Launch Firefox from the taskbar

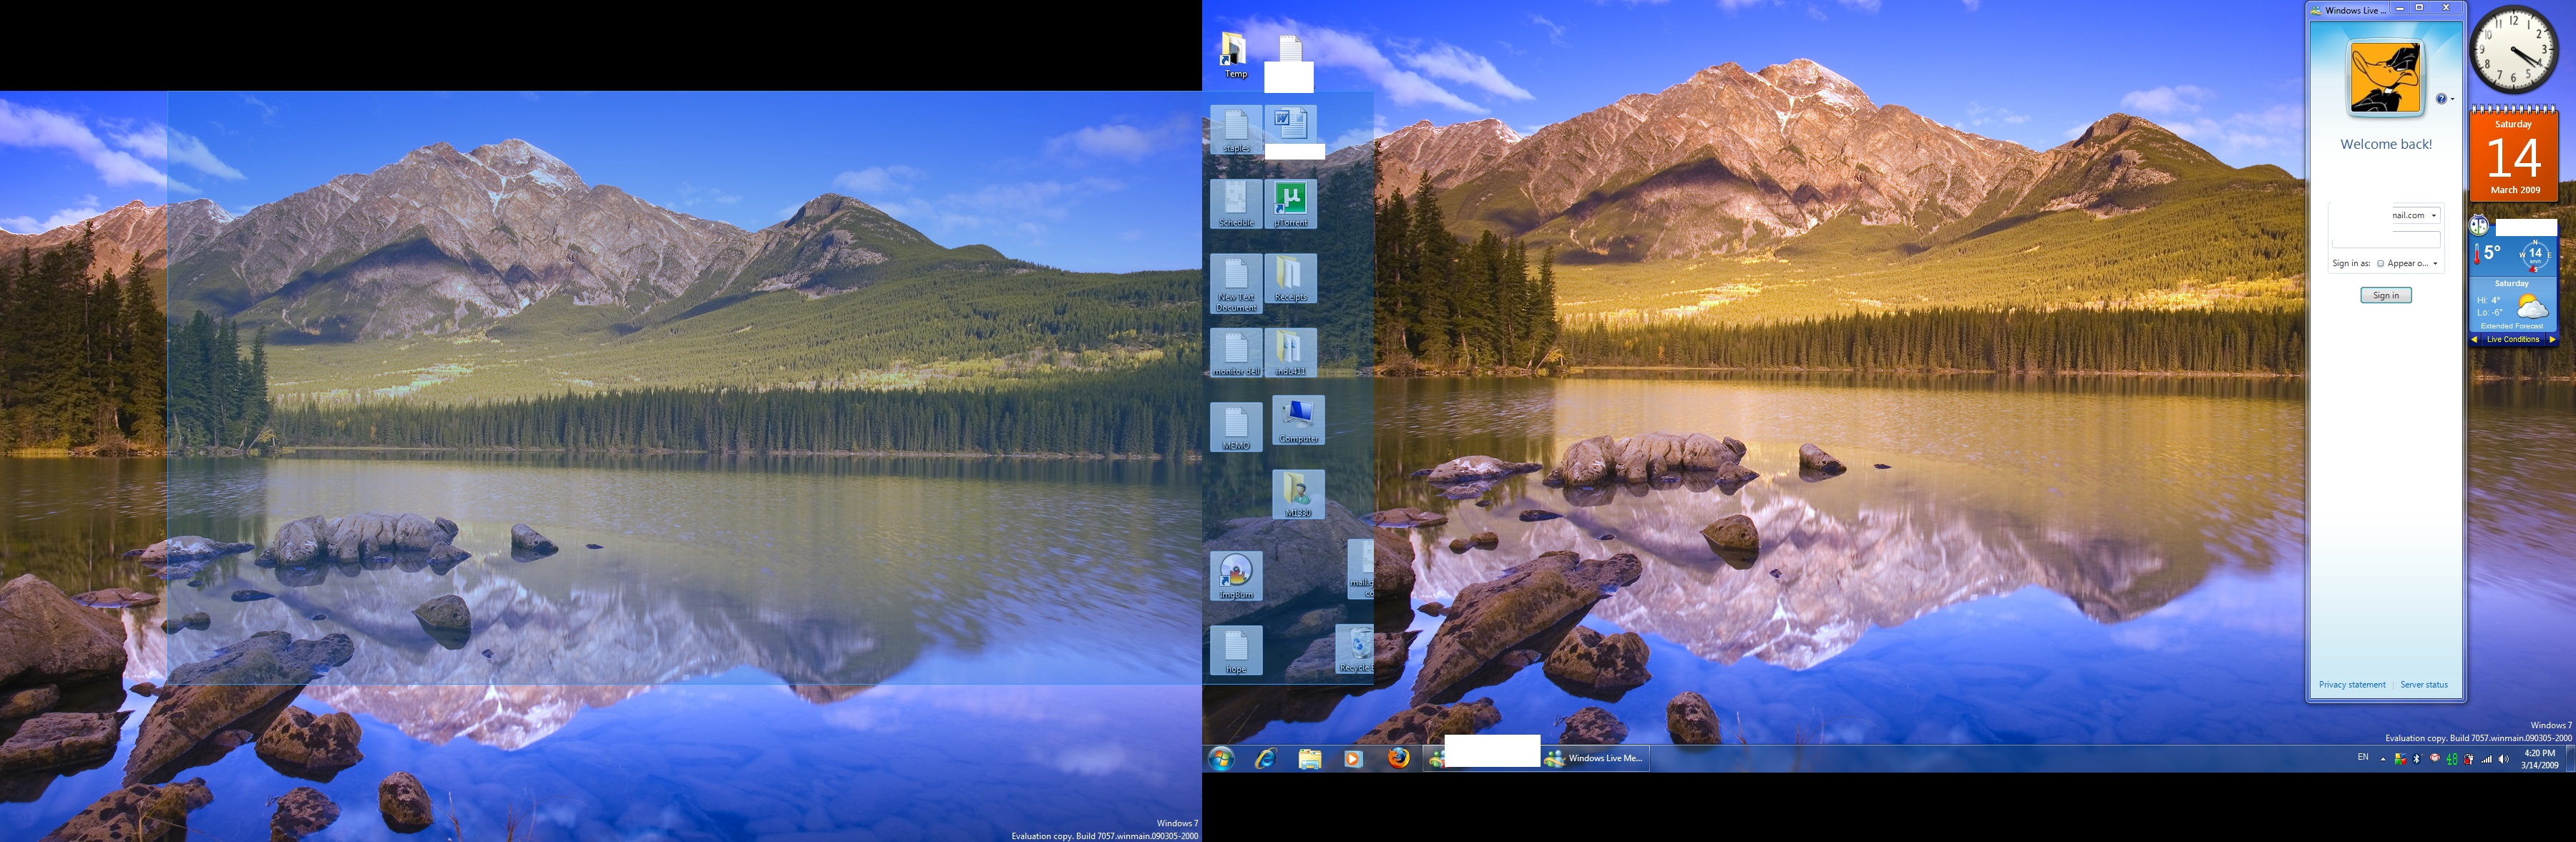(1398, 759)
